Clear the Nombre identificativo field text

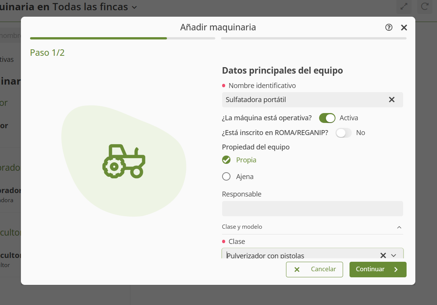pos(391,100)
